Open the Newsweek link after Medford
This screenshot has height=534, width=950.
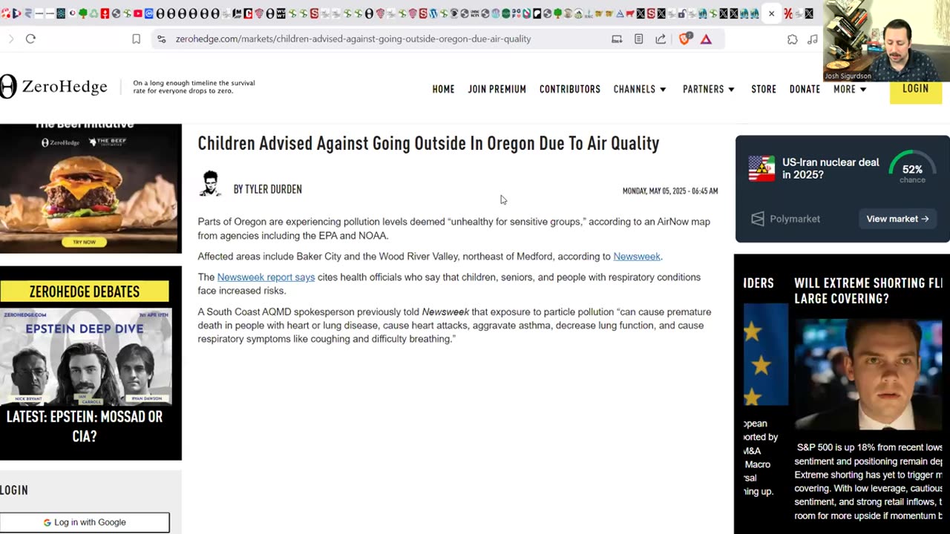pos(636,257)
